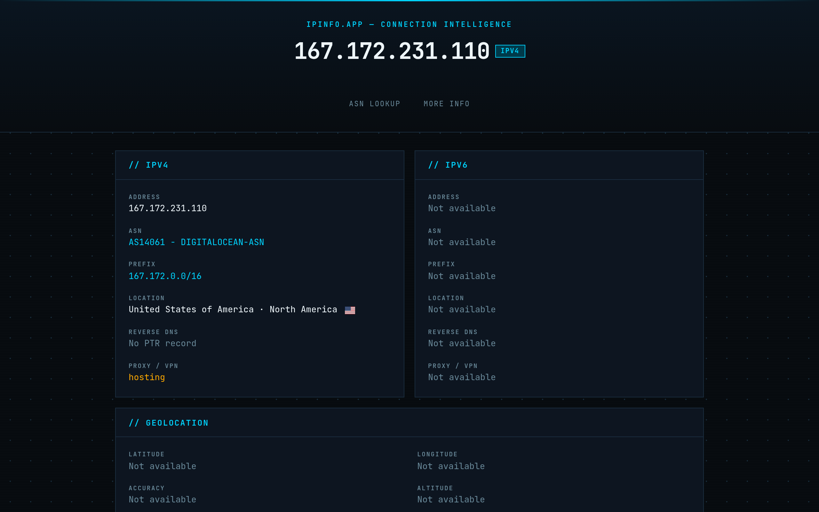The image size is (819, 512).
Task: Click IPv6 REVERSE DNS 'Not available' value
Action: [x=462, y=343]
